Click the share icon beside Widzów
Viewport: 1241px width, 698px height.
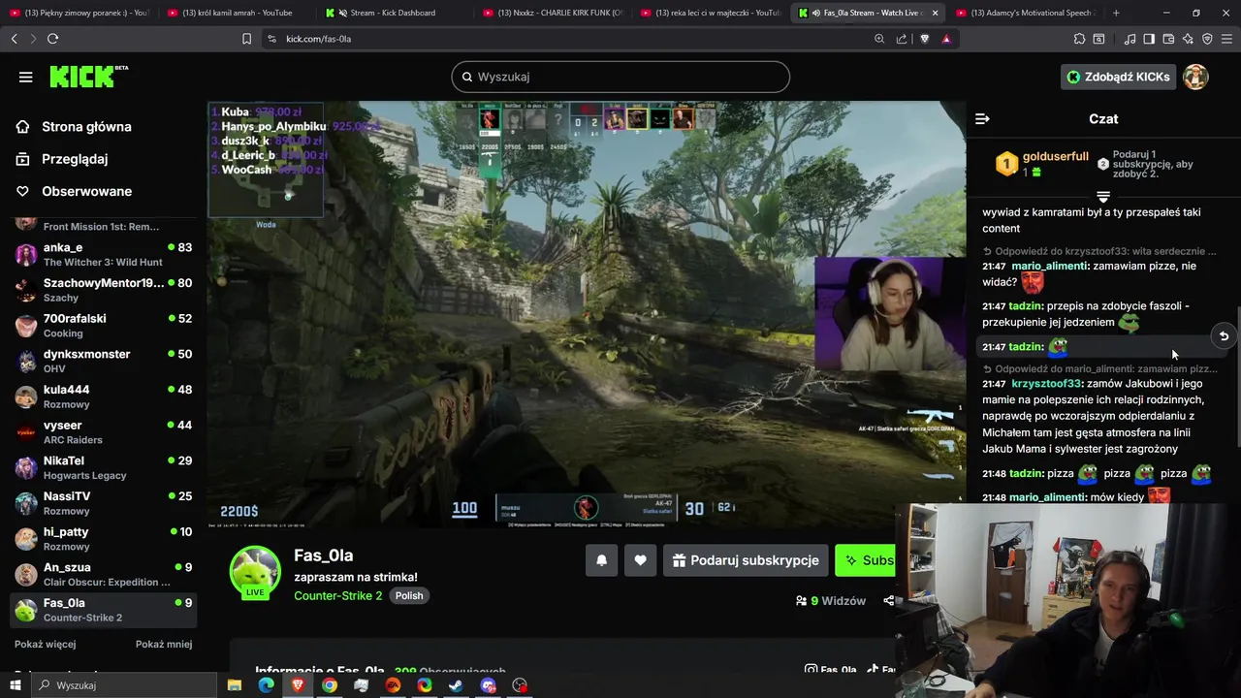click(888, 601)
